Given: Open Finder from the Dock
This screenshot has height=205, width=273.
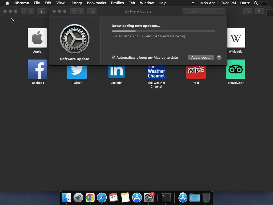Looking at the screenshot, I should 67,198.
